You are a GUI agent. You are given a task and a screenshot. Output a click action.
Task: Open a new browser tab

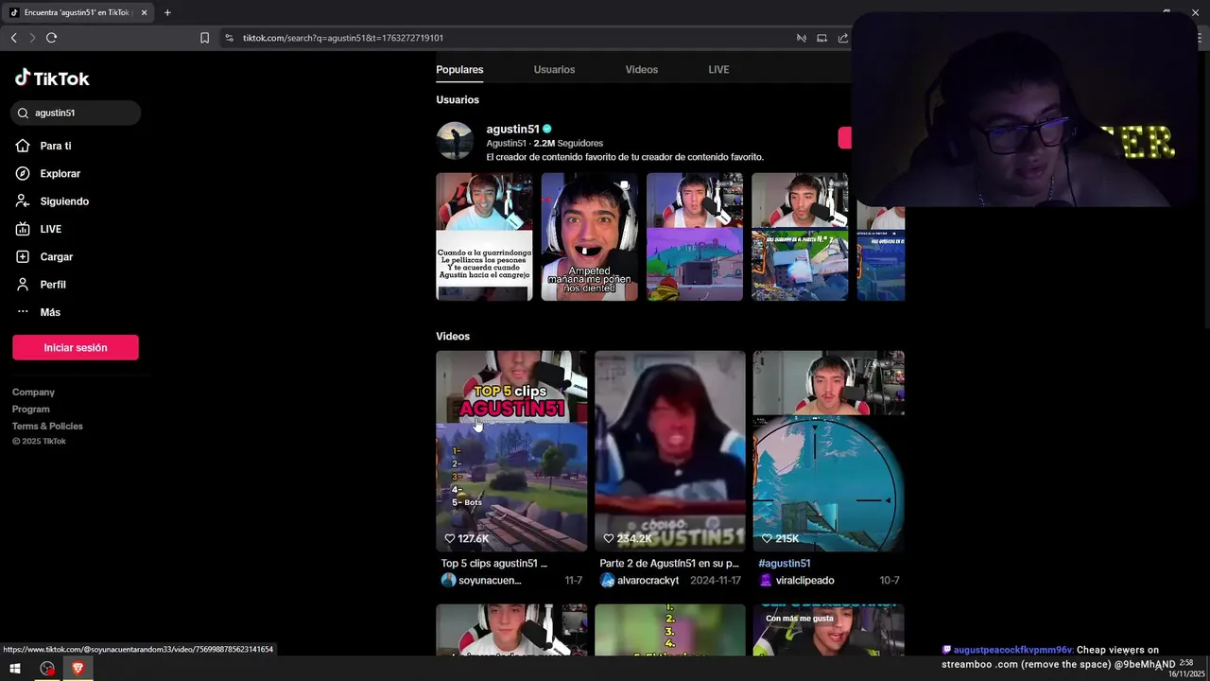point(167,12)
